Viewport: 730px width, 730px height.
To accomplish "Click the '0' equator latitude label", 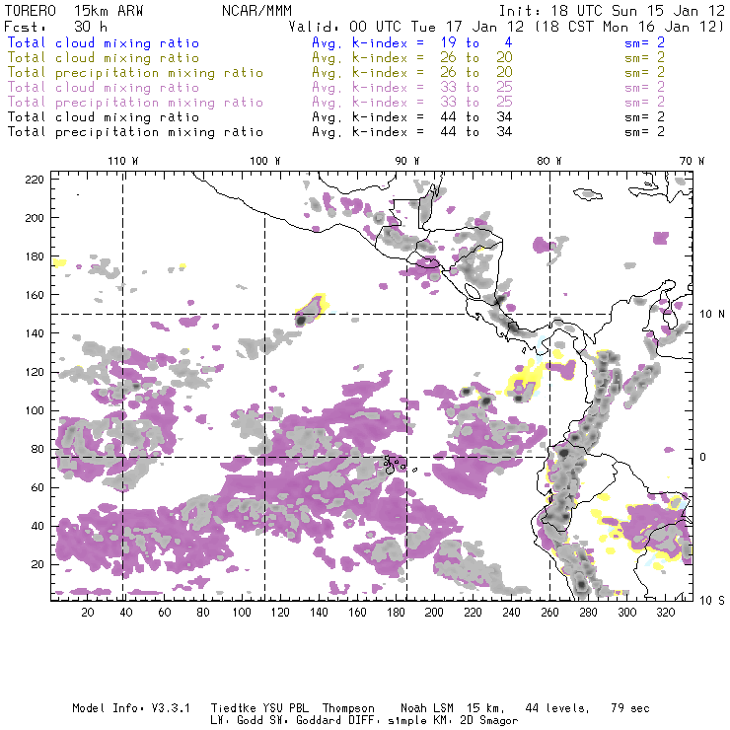I will coord(703,457).
